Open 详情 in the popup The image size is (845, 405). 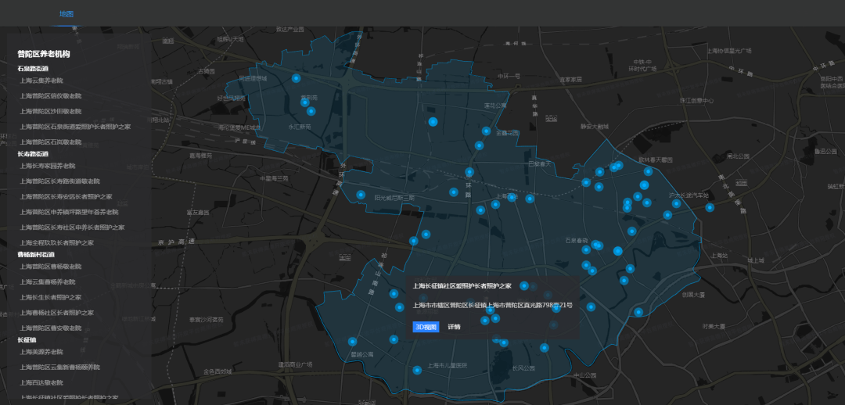tap(454, 327)
